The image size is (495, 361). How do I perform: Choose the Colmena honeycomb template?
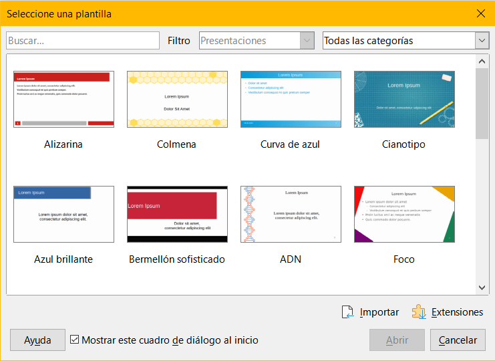(177, 99)
